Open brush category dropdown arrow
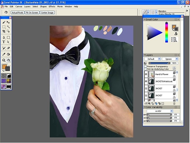Viewport: 190px width, 143px height. (148, 12)
